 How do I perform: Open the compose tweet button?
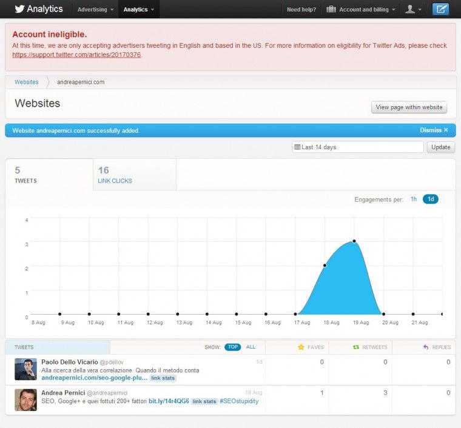point(440,9)
